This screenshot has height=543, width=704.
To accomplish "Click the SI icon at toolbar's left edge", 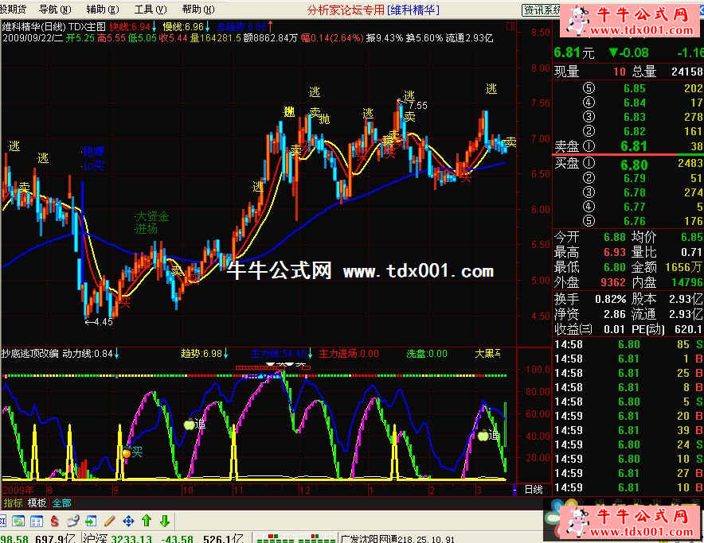I will tap(2, 521).
